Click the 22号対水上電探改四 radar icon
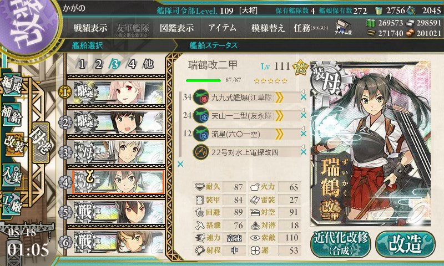This screenshot has width=444, height=266. click(201, 152)
